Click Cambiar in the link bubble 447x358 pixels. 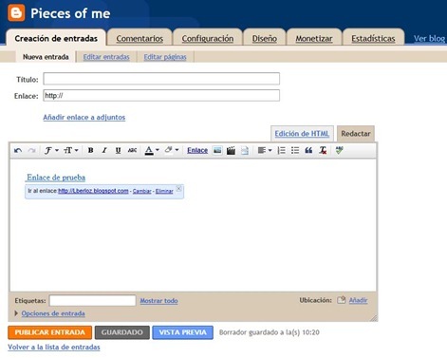pyautogui.click(x=142, y=191)
